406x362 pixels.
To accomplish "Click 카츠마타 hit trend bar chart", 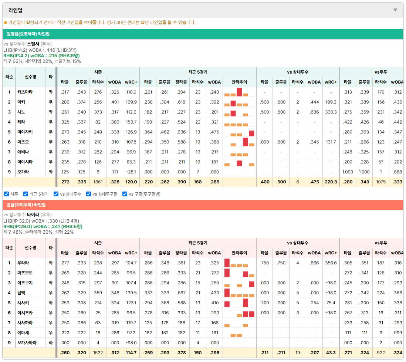I will (239, 92).
